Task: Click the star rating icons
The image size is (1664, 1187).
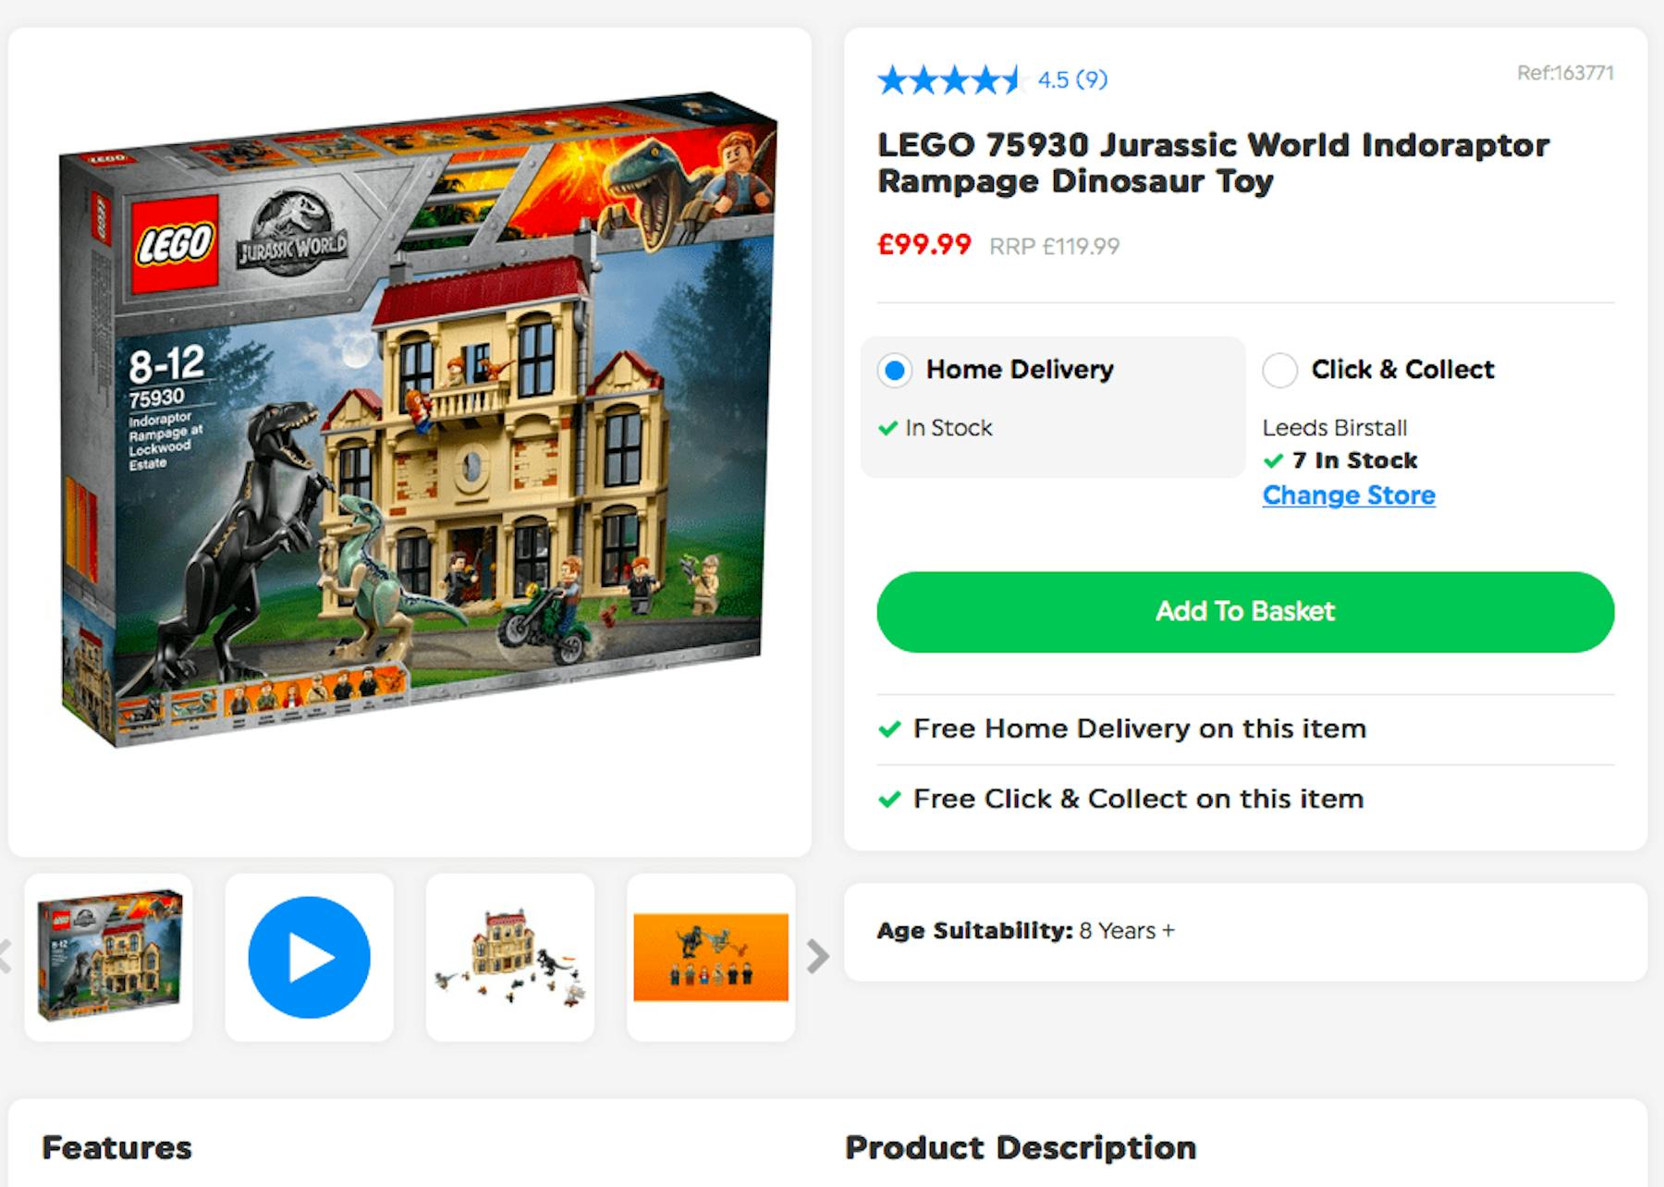Action: 949,80
